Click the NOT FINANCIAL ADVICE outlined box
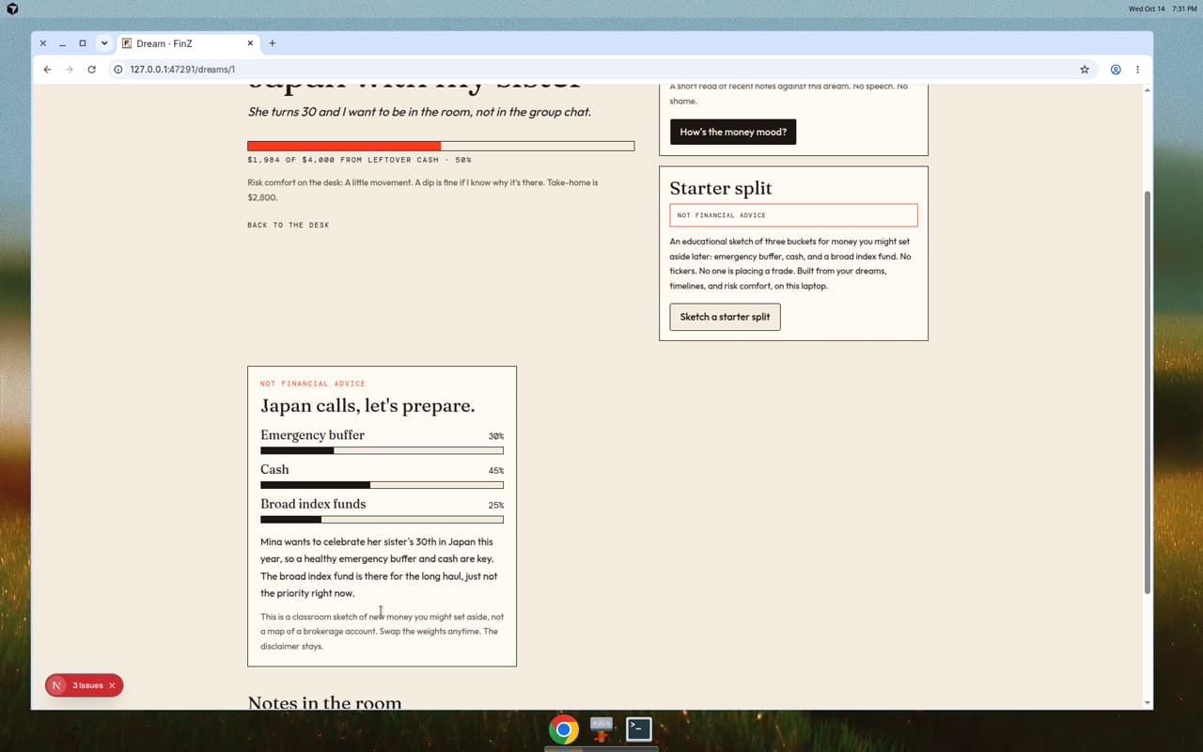The width and height of the screenshot is (1203, 752). coord(793,215)
